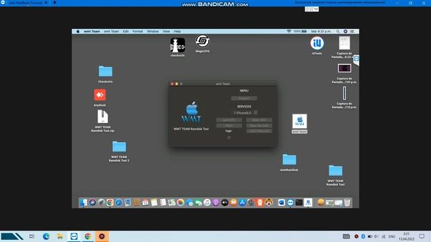Open Windows notification center icon
Image resolution: width=431 pixels, height=242 pixels.
[x=422, y=236]
